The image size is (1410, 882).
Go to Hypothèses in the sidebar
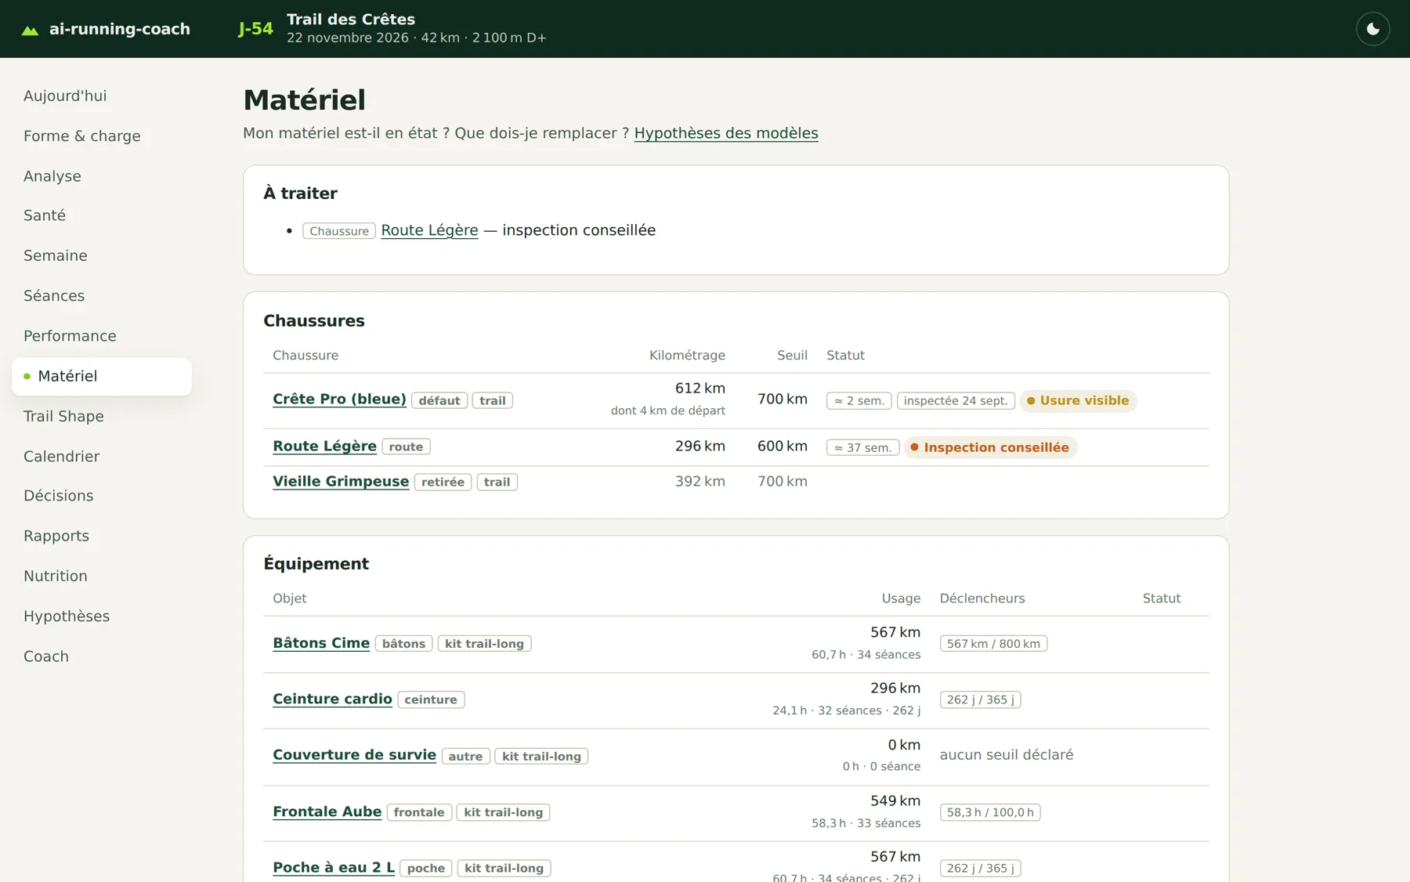pos(67,616)
